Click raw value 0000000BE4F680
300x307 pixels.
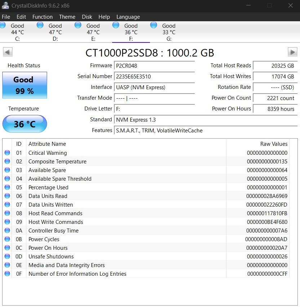click(x=267, y=222)
